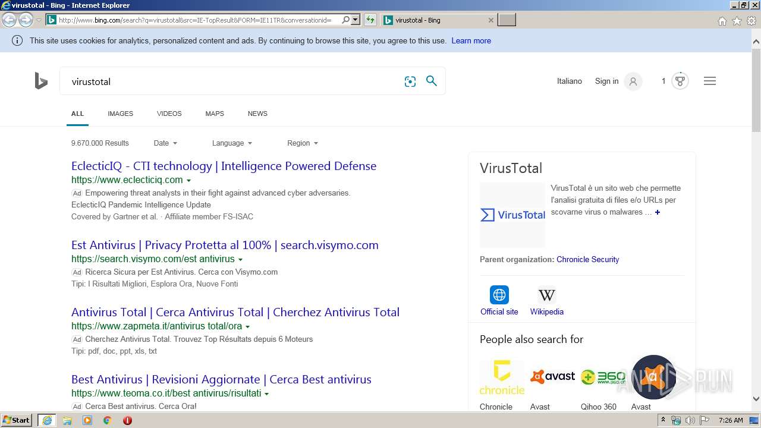Click page scrollbar up arrow
The width and height of the screenshot is (761, 428).
point(756,42)
